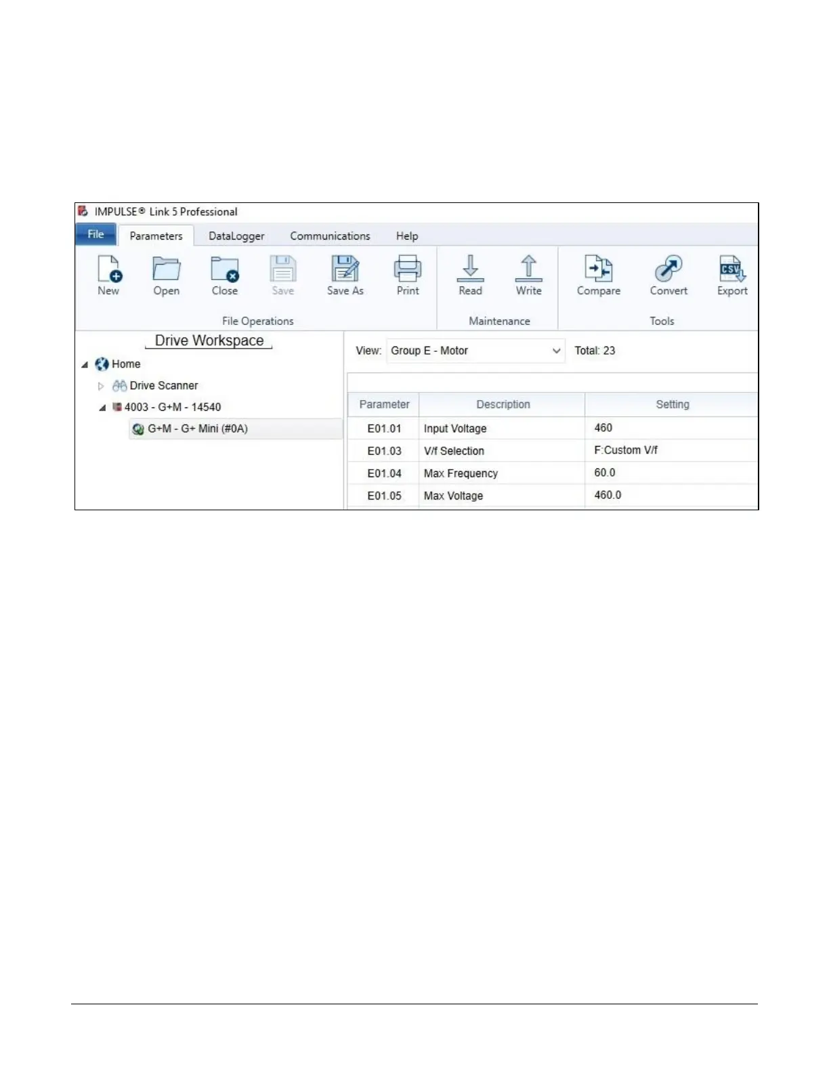
Task: Collapse the 4003 - G+M - 14540 node
Action: coord(102,407)
